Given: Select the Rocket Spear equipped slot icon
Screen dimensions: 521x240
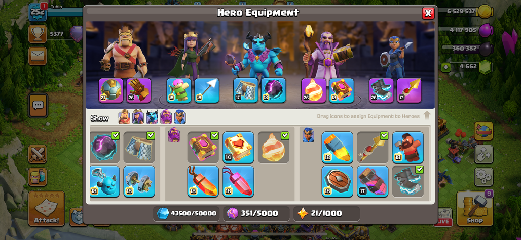Looking at the screenshot, I should [x=409, y=90].
